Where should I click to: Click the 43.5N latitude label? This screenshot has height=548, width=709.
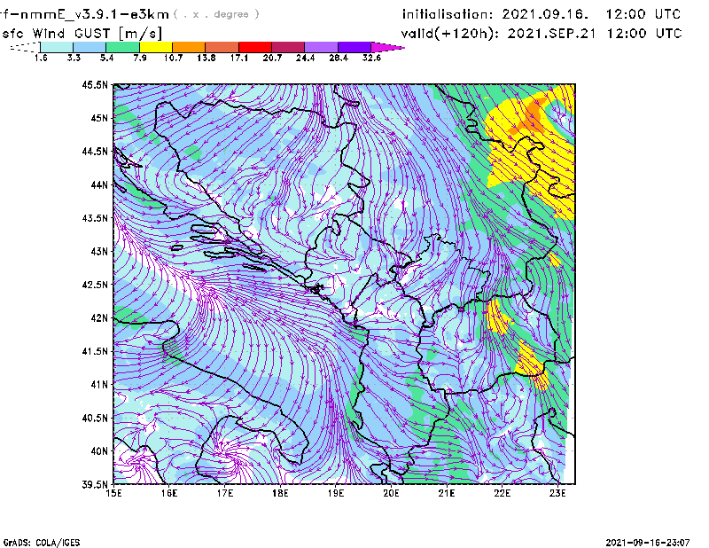95,218
